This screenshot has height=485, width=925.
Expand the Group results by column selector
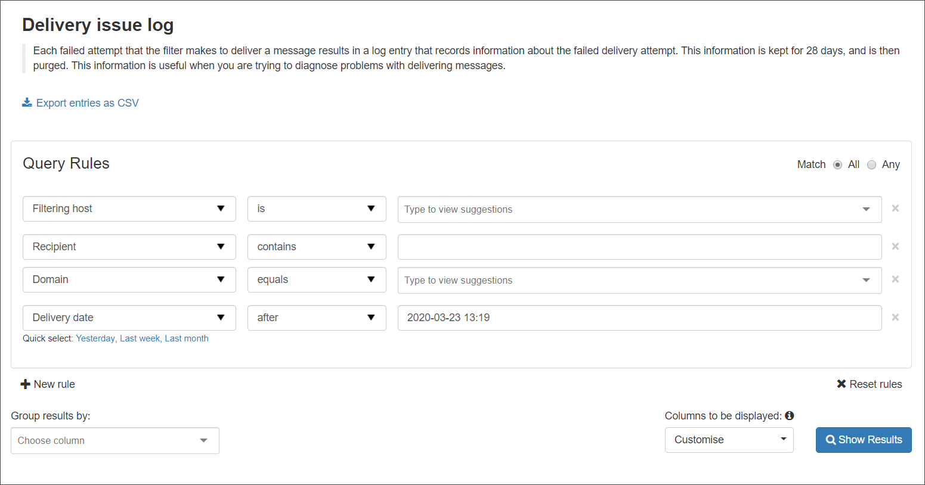tap(115, 441)
